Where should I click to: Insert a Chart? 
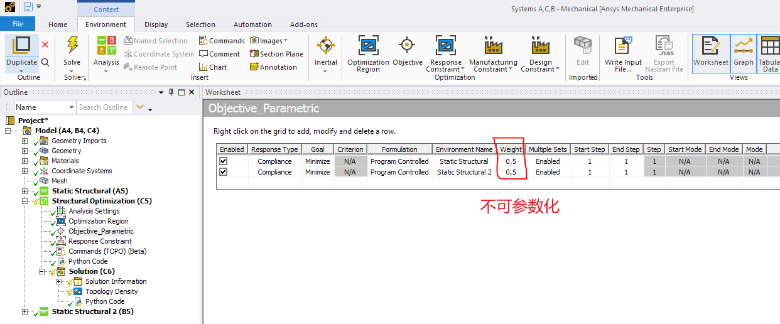tap(213, 67)
